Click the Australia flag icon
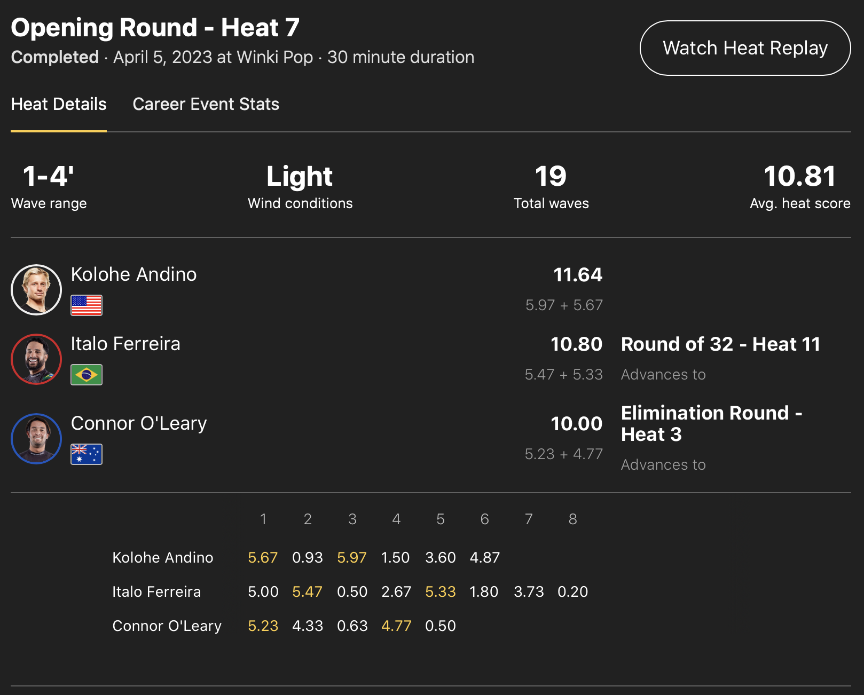The width and height of the screenshot is (864, 695). coord(87,454)
